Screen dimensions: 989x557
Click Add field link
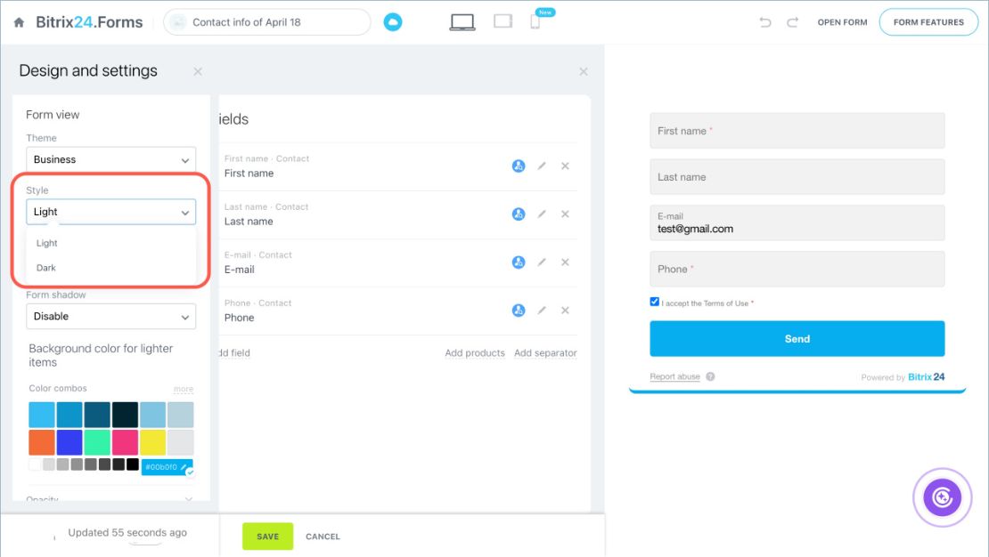point(234,353)
